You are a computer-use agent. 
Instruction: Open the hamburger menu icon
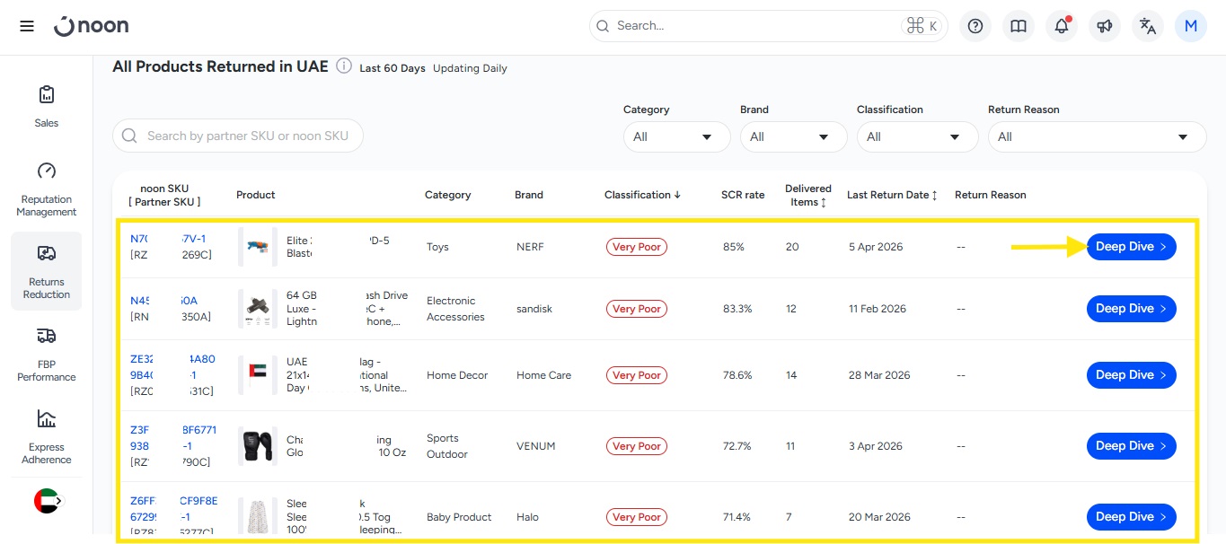click(27, 26)
